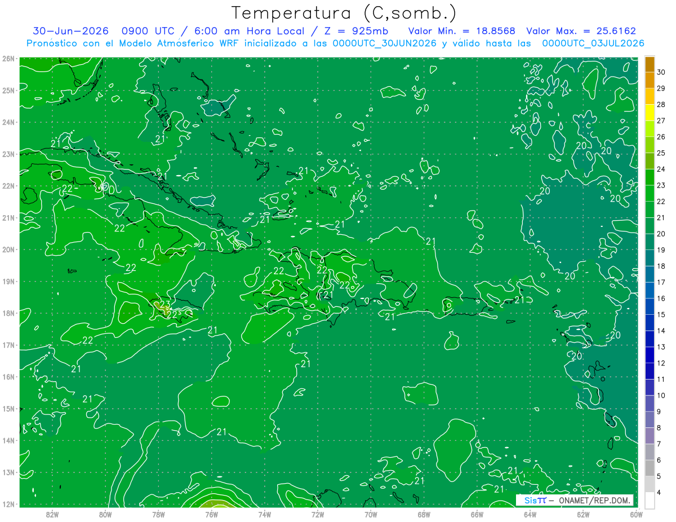Click the colorbar label '4'
The image size is (676, 522).
659,492
